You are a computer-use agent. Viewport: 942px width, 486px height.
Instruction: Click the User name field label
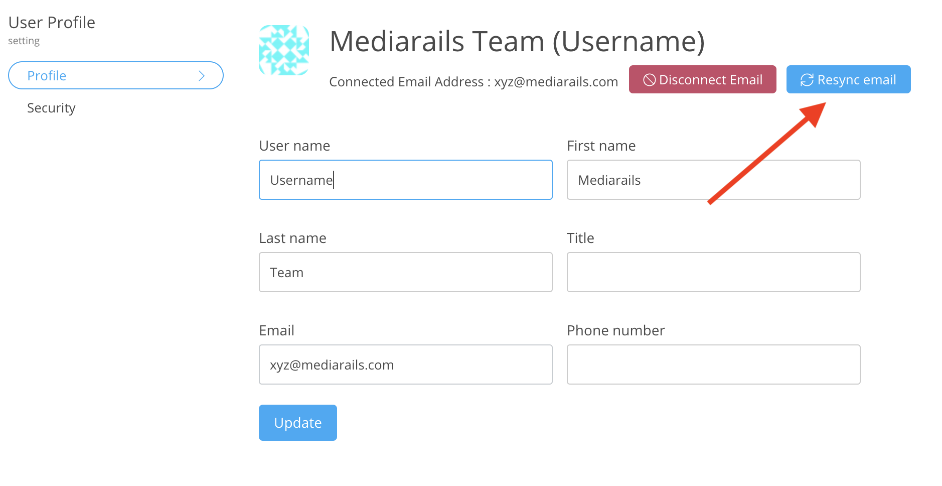point(294,146)
